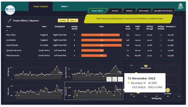Open focus mode icon on Boundary chart
This screenshot has width=188, height=107.
click(115, 79)
